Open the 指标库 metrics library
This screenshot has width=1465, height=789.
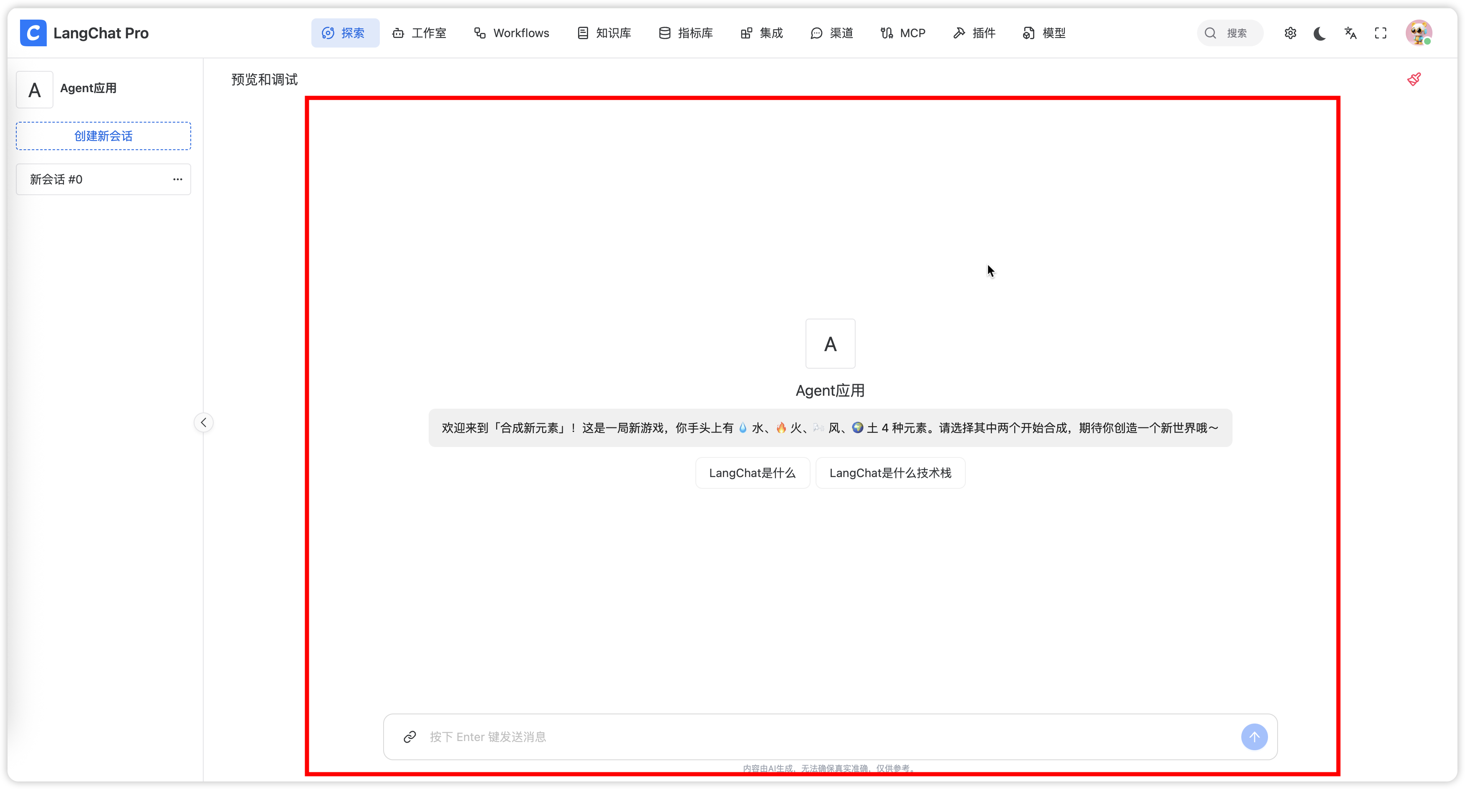[685, 33]
